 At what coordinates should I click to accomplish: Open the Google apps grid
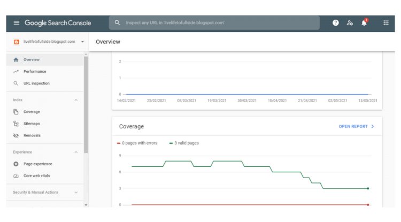[386, 23]
